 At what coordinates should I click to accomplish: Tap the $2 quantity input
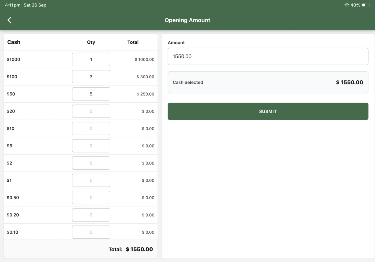91,163
